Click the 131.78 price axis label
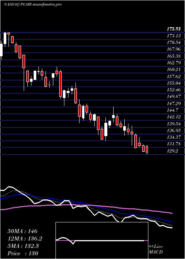Viewport: 185px width, 259px height. click(174, 144)
